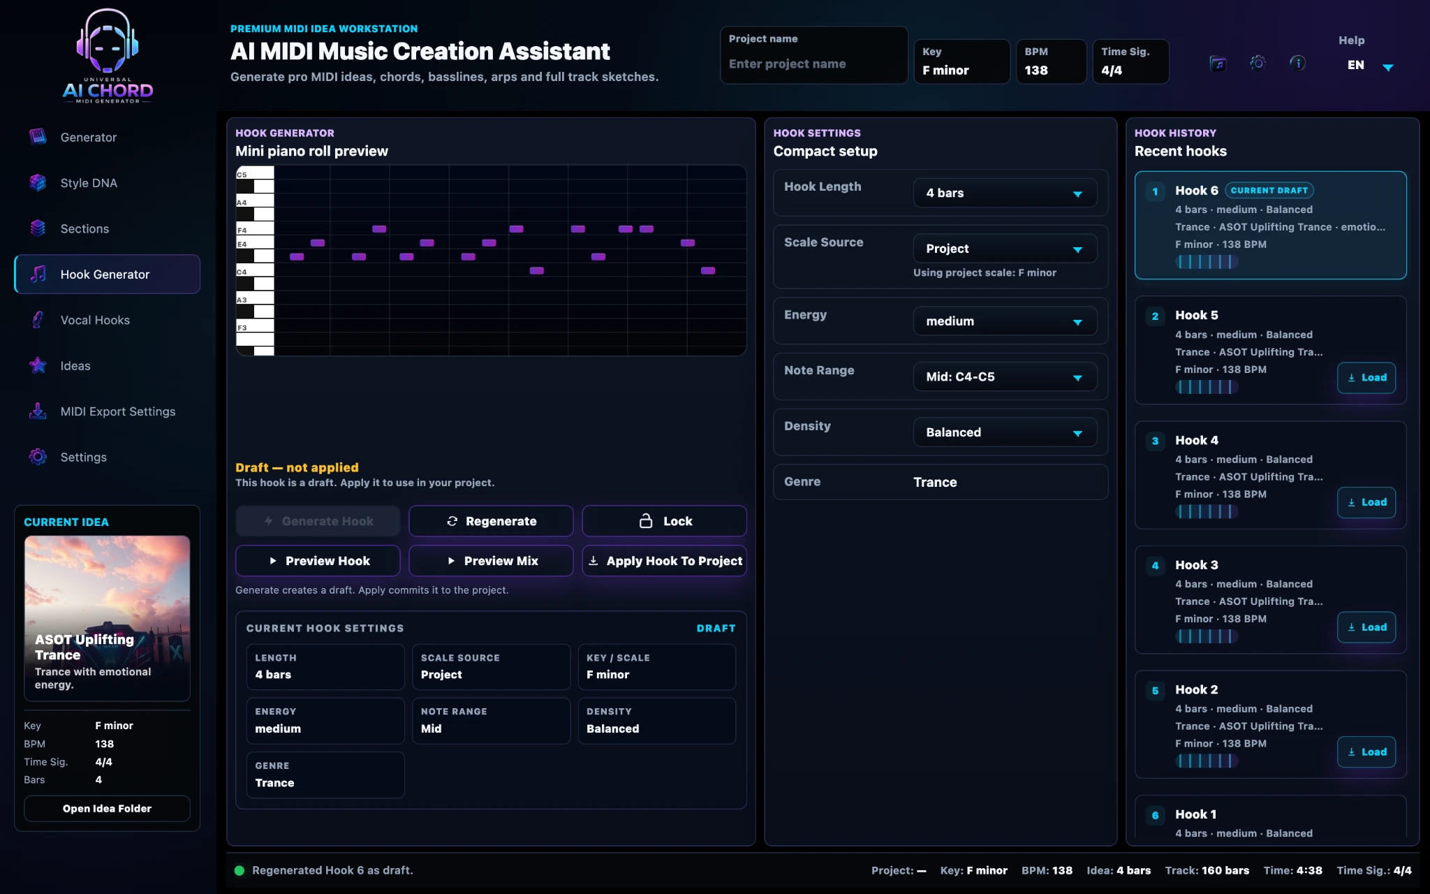This screenshot has height=894, width=1430.
Task: Click the Regenerate button
Action: coord(491,521)
